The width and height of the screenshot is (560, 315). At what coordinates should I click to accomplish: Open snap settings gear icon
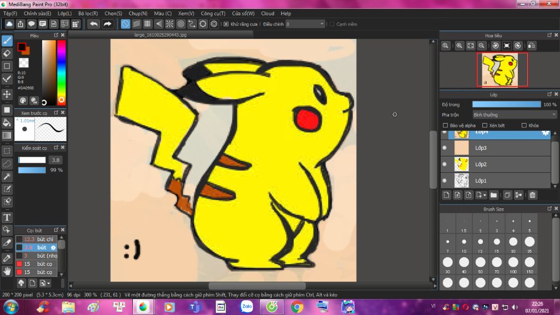(x=214, y=24)
